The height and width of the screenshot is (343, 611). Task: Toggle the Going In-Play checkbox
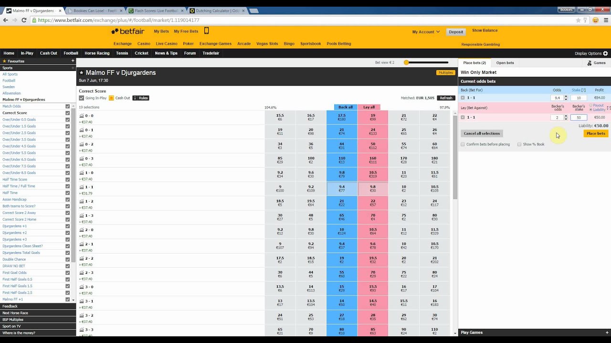click(x=81, y=98)
